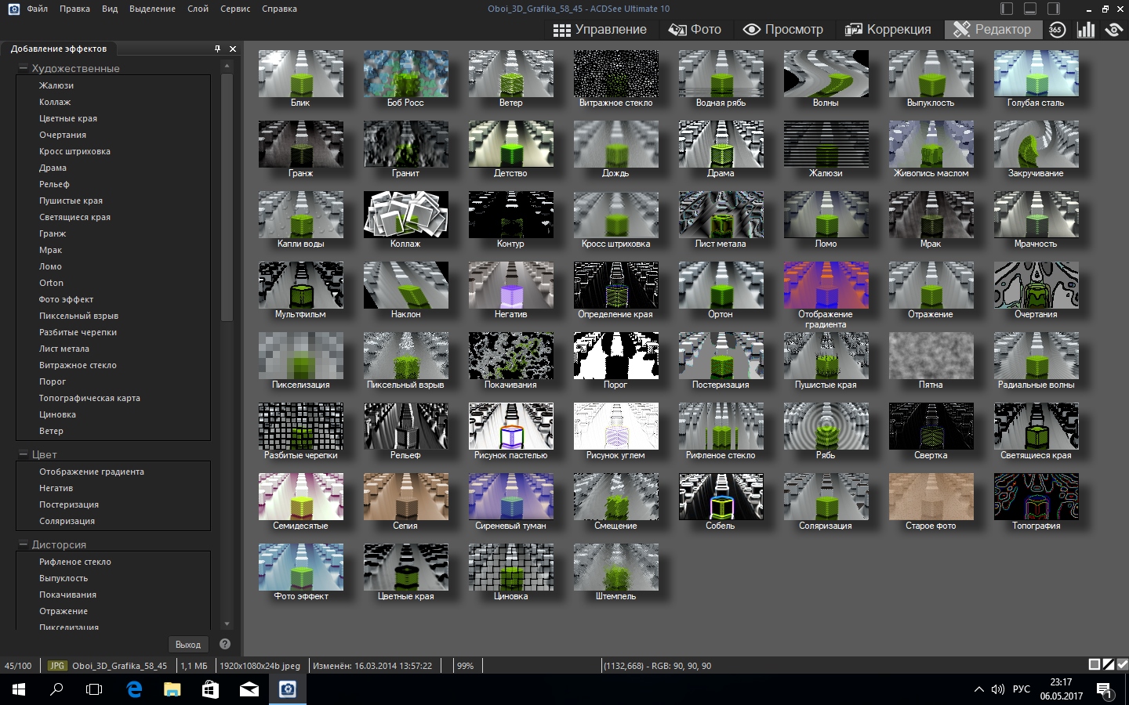Viewport: 1129px width, 705px height.
Task: Click the white square status bar icon
Action: point(1095,664)
